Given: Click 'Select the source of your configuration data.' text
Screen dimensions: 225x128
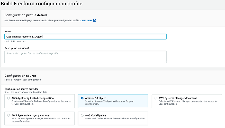Looking at the screenshot, I should (x=26, y=92).
